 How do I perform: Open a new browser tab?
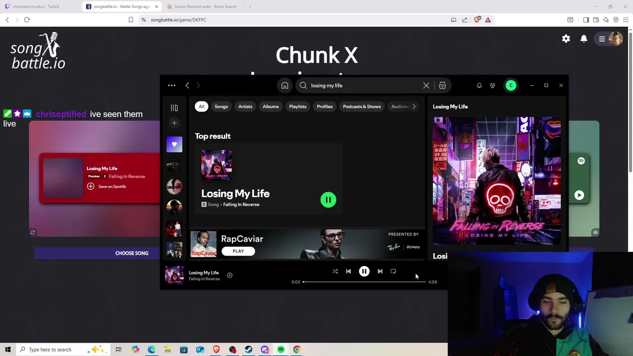pyautogui.click(x=250, y=6)
